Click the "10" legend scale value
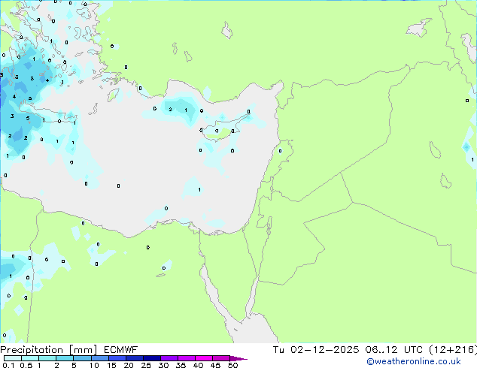477x368 pixels. tap(94, 365)
